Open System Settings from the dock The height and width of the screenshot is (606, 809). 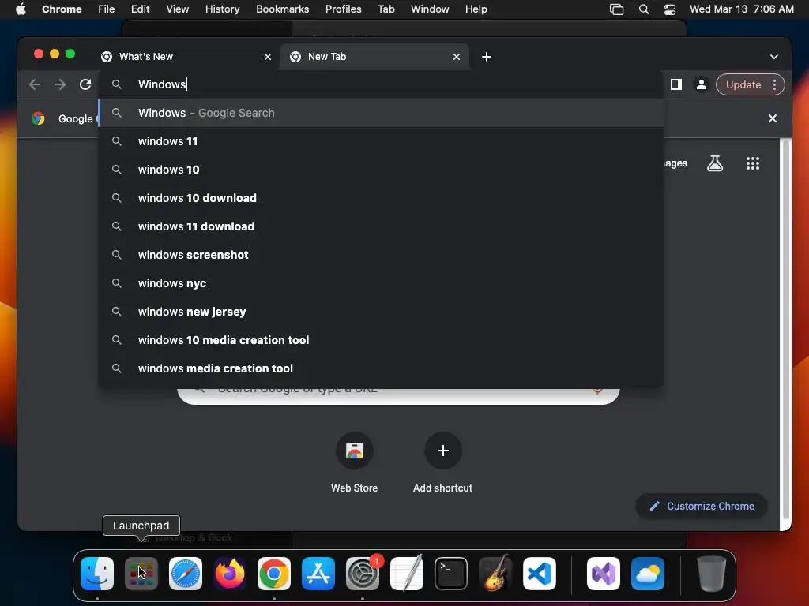[x=362, y=574]
